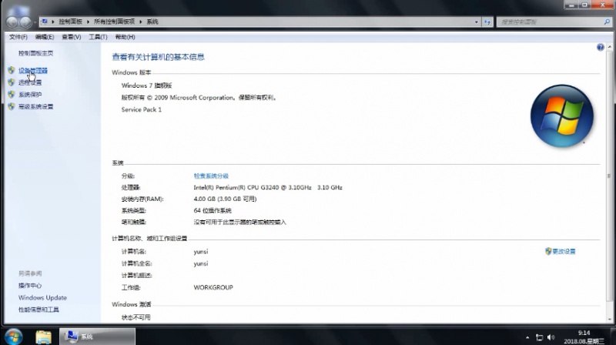Click shield icon beside 高级系统设置

[12, 106]
